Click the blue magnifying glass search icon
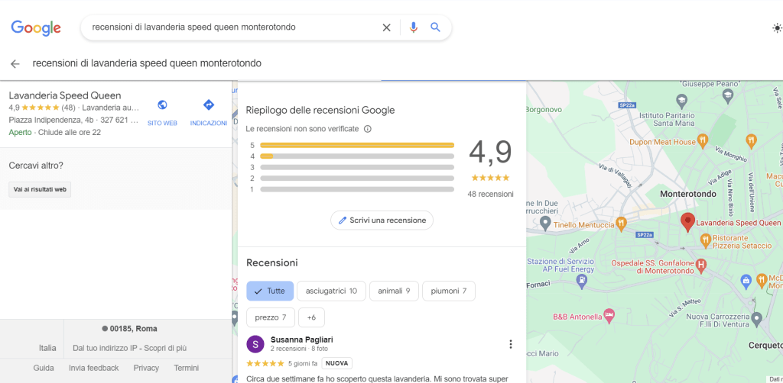 point(435,27)
